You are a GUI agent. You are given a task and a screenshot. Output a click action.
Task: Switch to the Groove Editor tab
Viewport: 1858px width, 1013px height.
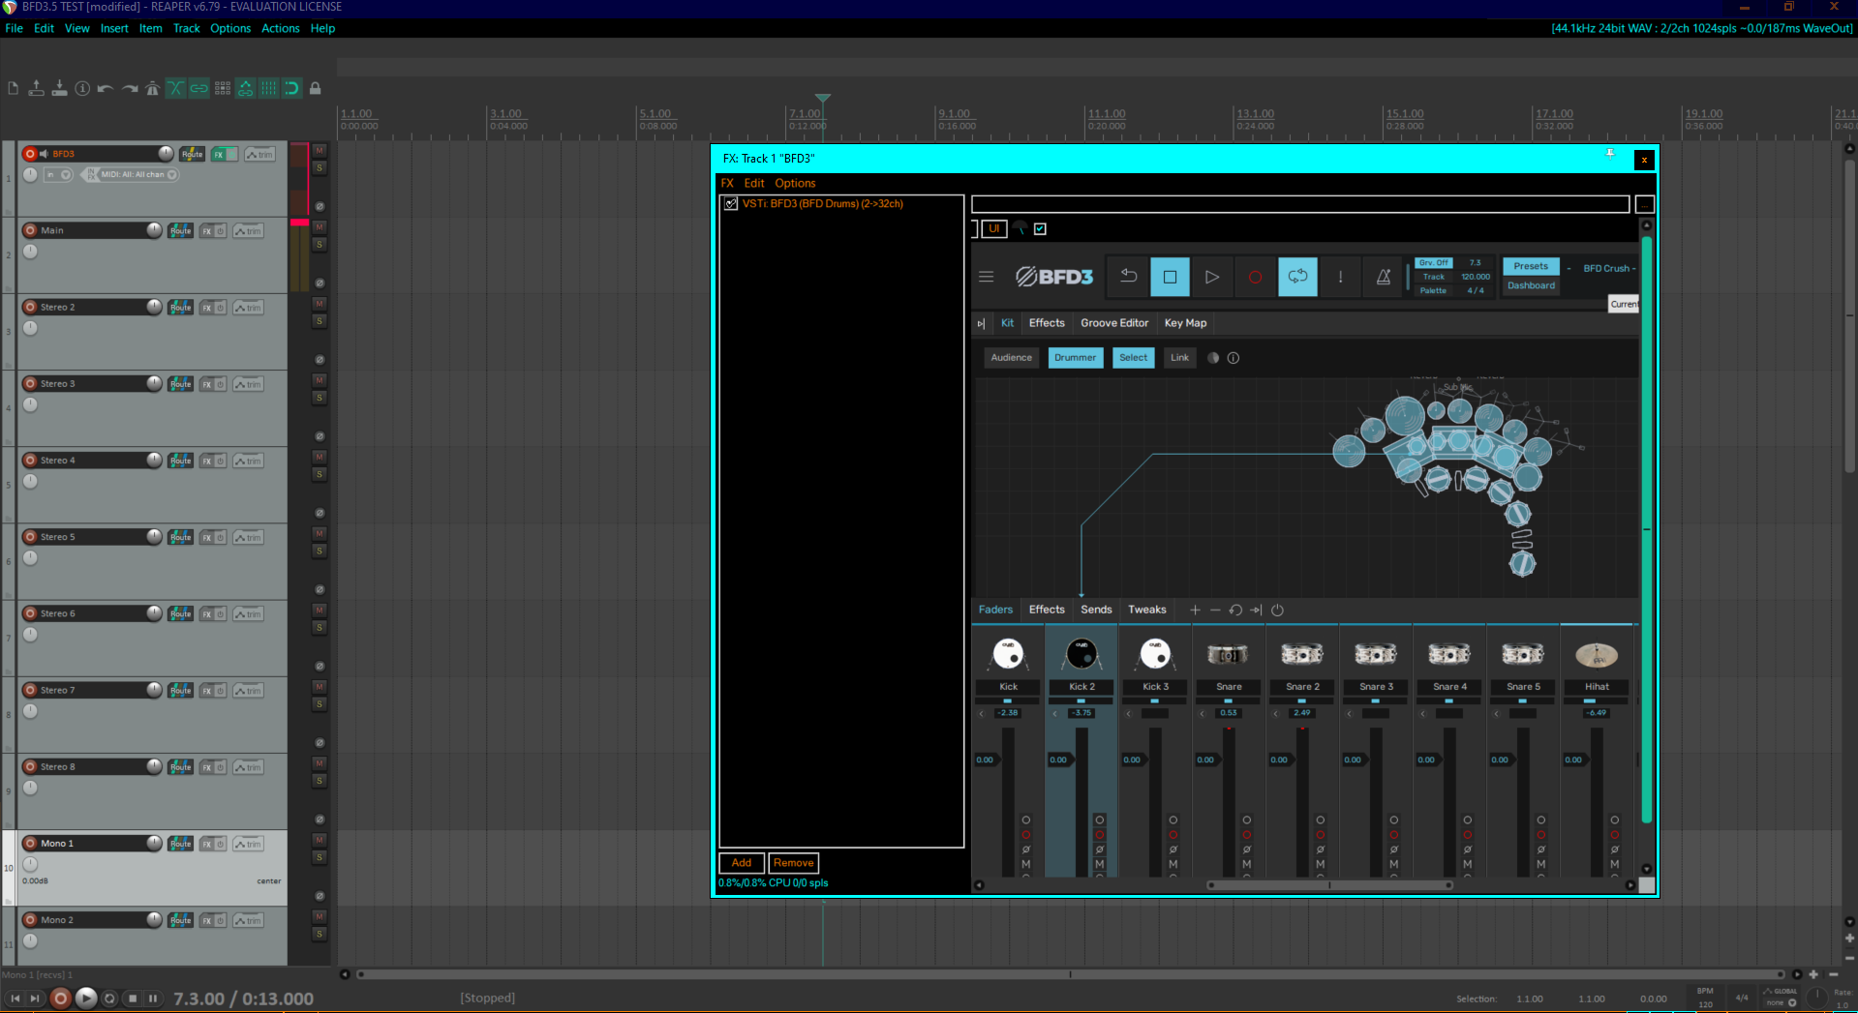[1114, 323]
